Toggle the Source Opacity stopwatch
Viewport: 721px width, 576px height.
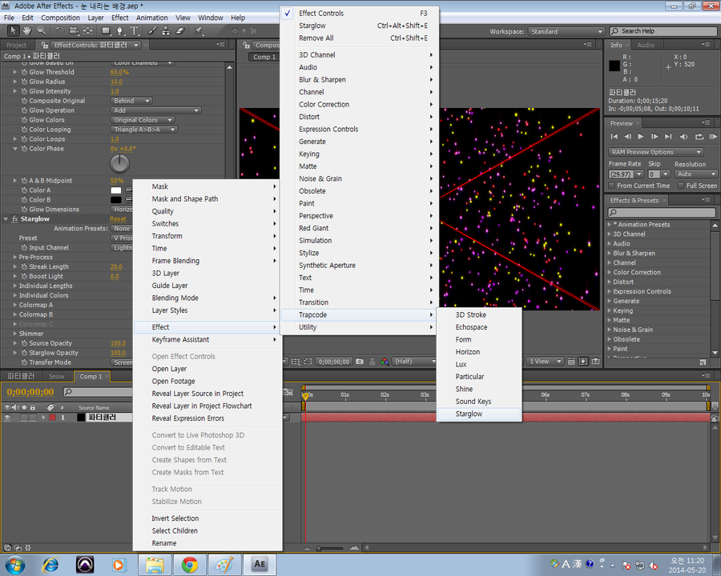coord(24,343)
